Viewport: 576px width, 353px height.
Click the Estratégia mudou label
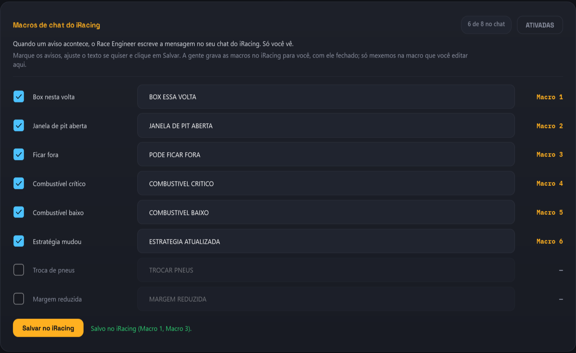click(x=57, y=242)
